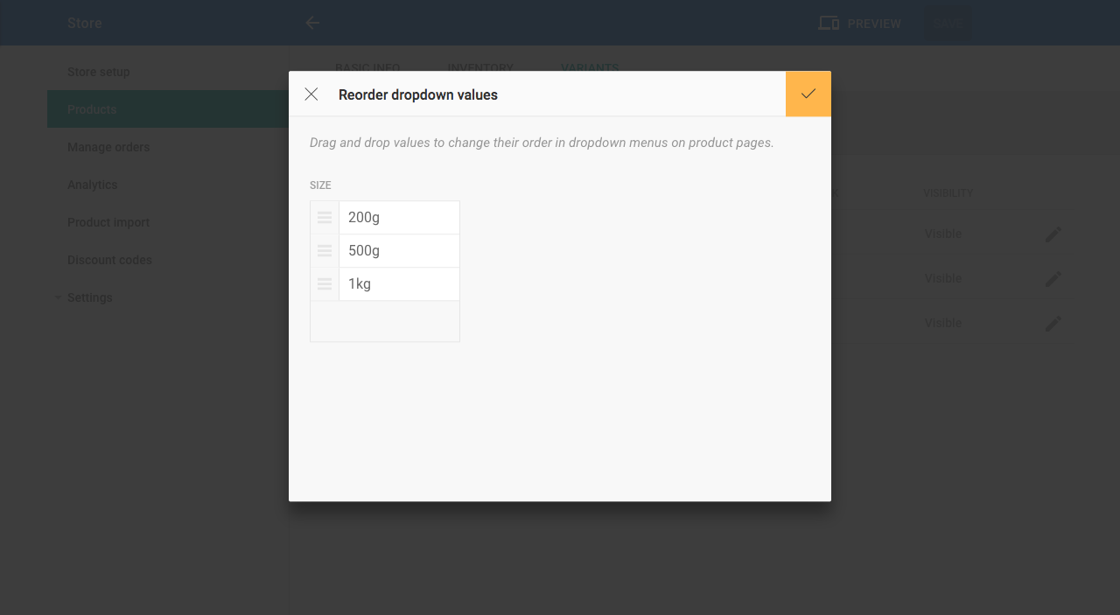This screenshot has height=615, width=1120.
Task: Open Store setup in the sidebar
Action: [x=99, y=72]
